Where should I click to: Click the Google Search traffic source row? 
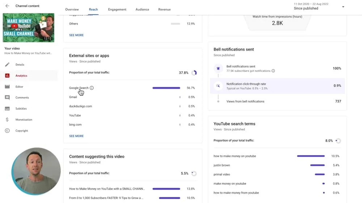coord(79,88)
